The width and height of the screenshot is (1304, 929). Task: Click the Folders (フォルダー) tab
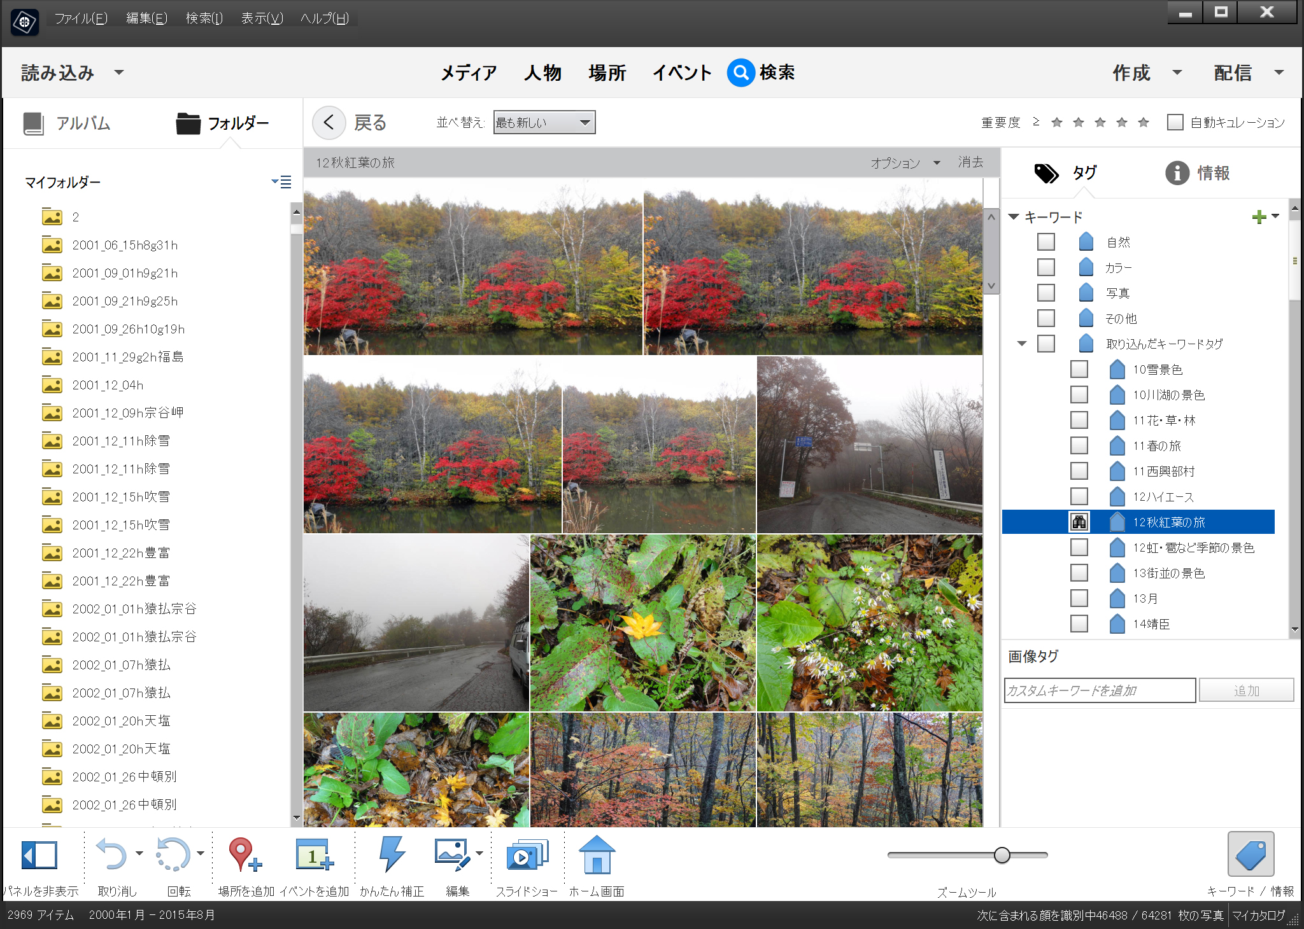pos(223,123)
